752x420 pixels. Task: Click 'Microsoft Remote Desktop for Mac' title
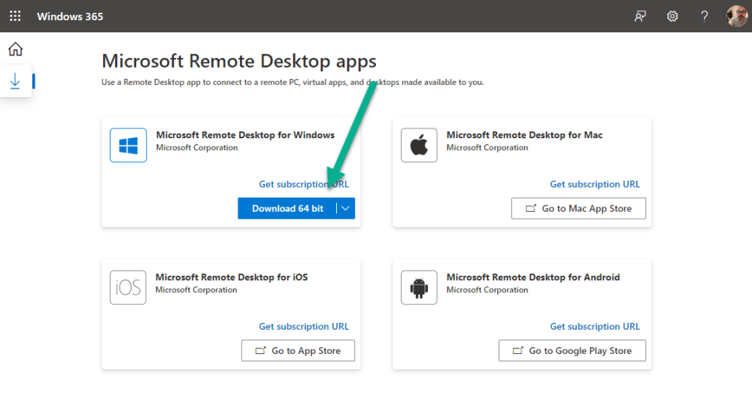tap(524, 135)
